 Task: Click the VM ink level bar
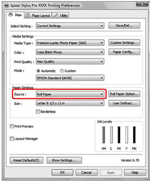coord(104,135)
